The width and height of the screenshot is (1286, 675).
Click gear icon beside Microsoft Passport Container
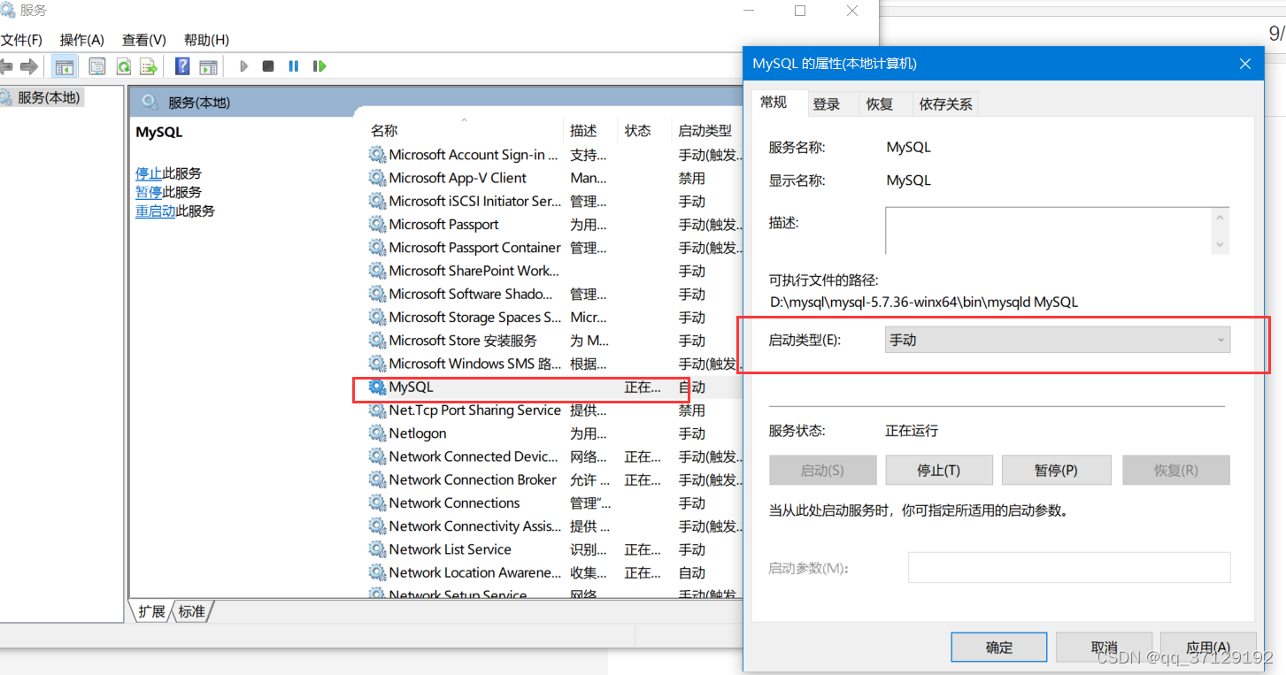(x=378, y=248)
